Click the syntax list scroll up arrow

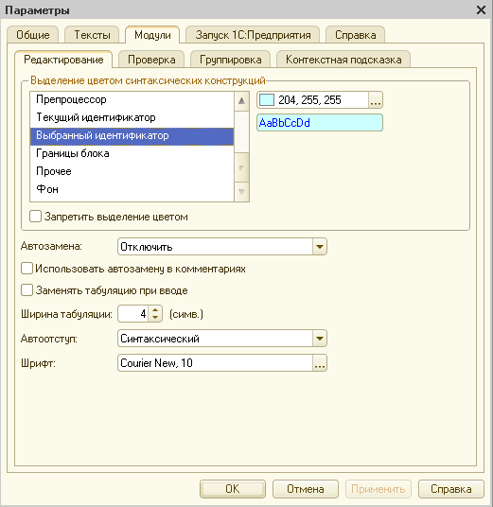pos(241,101)
